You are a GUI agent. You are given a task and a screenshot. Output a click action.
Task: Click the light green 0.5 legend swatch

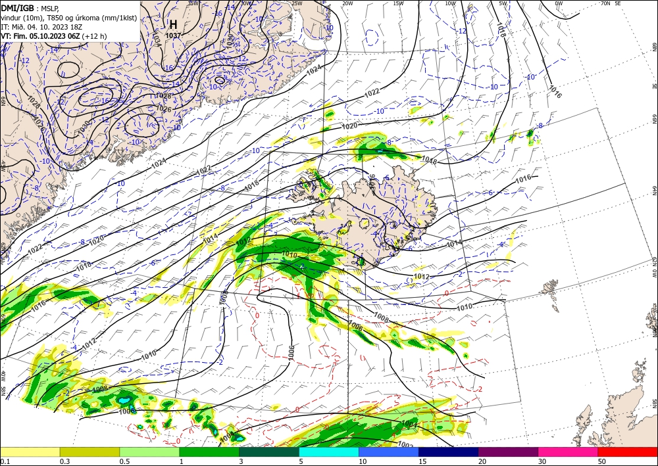149,452
